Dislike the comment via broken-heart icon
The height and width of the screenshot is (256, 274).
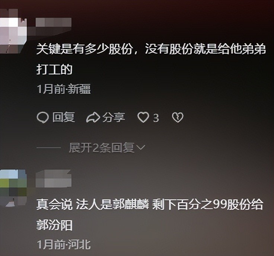pyautogui.click(x=178, y=117)
